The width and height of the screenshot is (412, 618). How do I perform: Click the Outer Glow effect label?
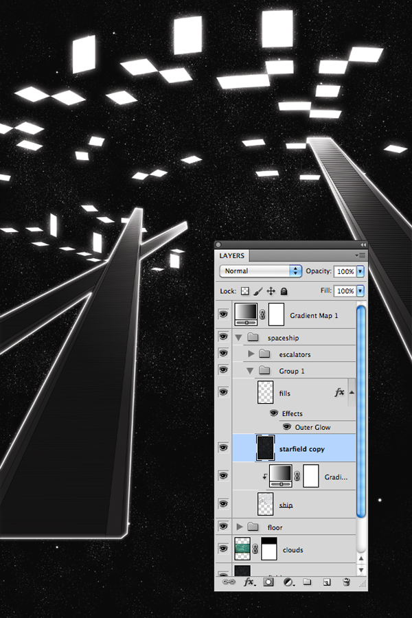(x=312, y=427)
